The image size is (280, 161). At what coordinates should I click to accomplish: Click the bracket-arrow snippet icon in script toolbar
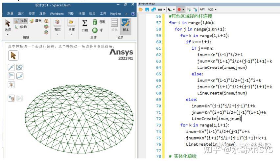pyautogui.click(x=189, y=10)
